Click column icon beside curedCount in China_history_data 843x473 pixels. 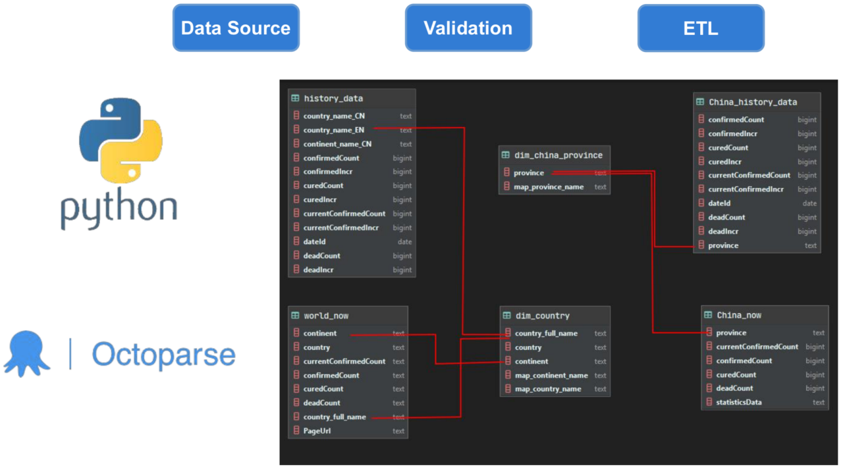[x=701, y=147]
